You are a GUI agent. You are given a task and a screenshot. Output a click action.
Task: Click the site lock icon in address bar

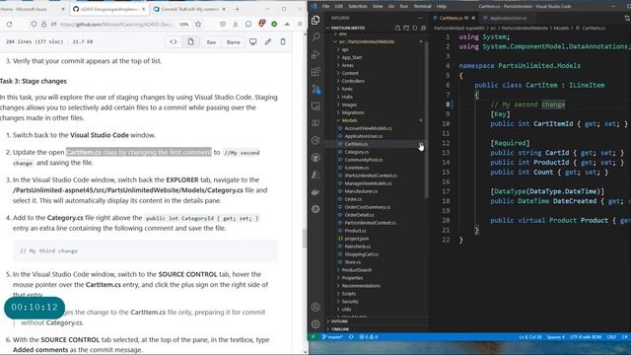point(43,24)
